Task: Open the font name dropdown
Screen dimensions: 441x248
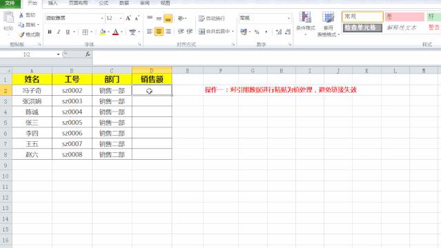Action: pos(102,19)
